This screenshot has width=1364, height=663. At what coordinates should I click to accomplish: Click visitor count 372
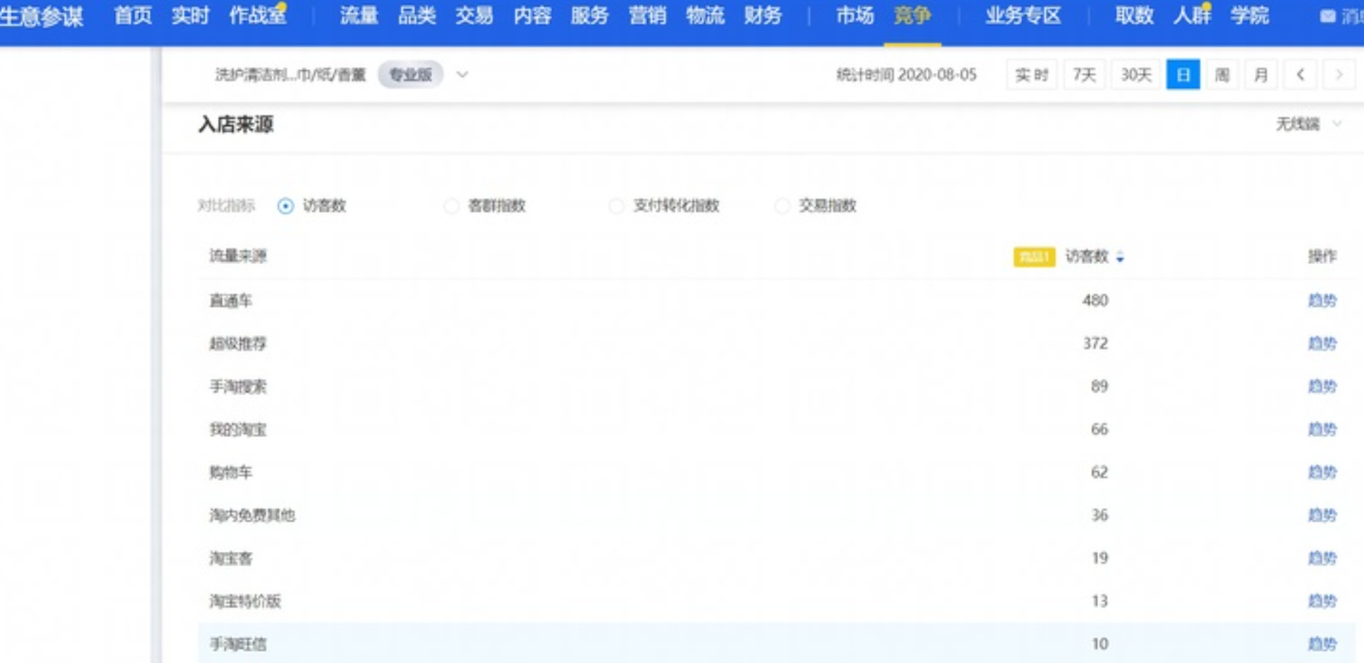[1095, 343]
